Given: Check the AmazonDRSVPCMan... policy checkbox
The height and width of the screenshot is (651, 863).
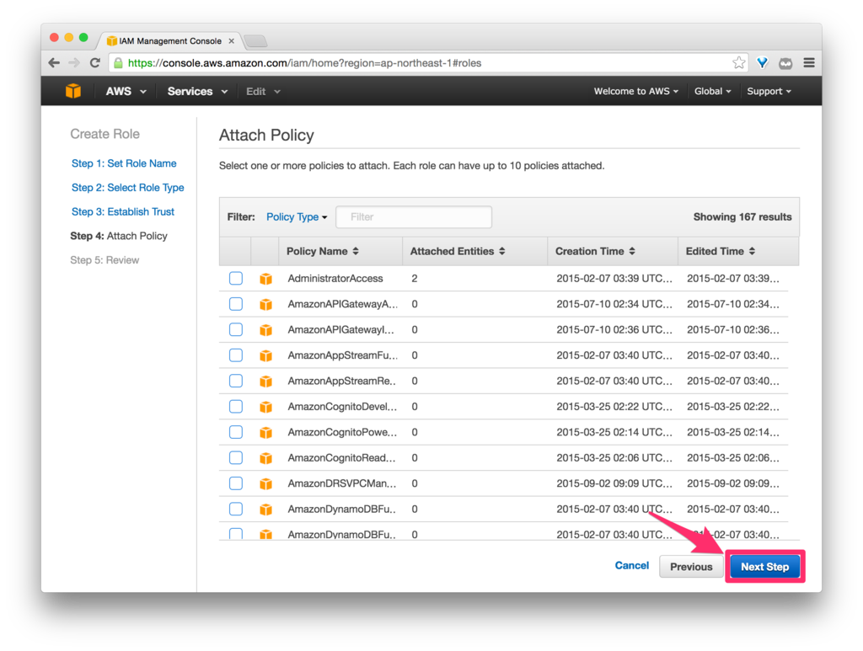Looking at the screenshot, I should (x=236, y=483).
